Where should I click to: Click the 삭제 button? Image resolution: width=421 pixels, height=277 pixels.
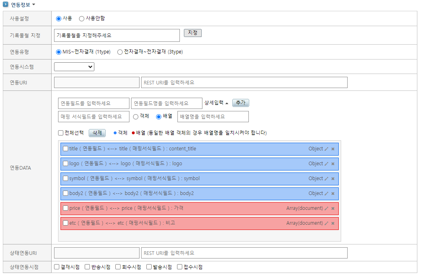pos(97,133)
